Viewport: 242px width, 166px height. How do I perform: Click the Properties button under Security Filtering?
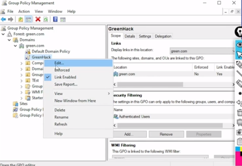[x=203, y=134]
